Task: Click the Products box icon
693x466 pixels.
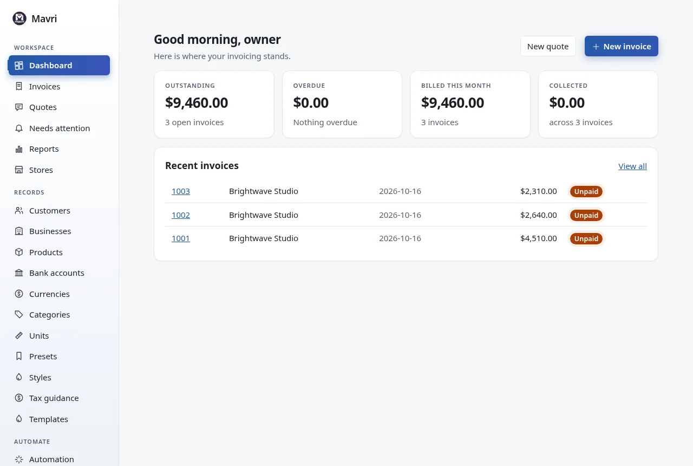Action: coord(19,253)
